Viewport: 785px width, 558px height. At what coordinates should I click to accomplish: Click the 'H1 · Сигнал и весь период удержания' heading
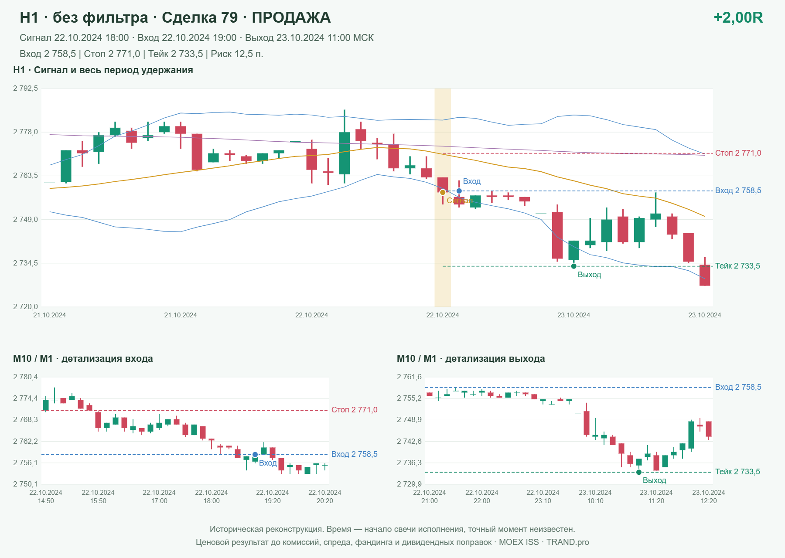(103, 70)
